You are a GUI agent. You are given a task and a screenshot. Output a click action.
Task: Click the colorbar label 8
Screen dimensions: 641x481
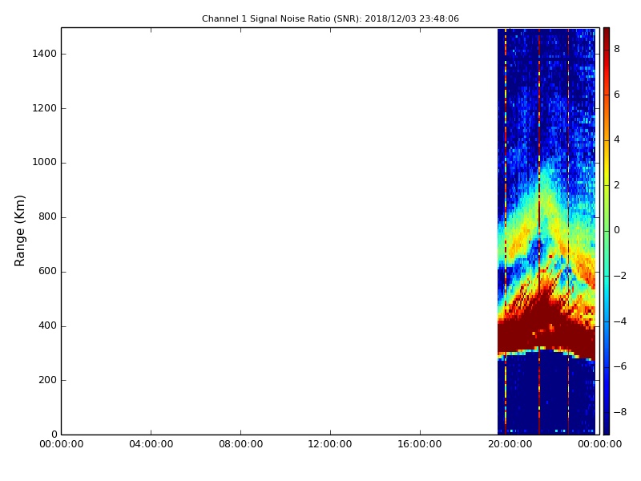point(617,49)
